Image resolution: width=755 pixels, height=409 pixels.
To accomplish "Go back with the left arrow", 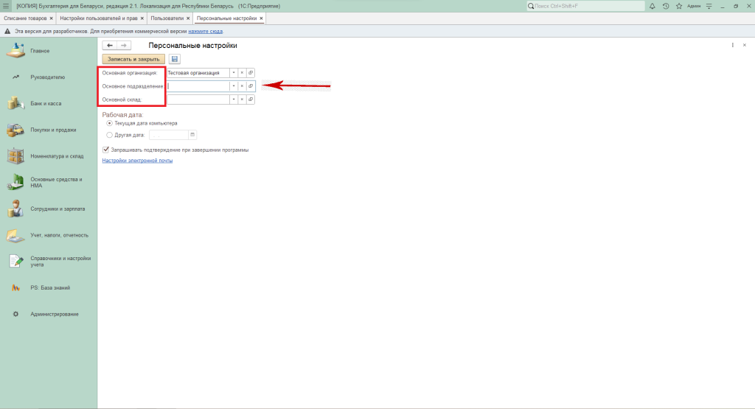I will [110, 46].
